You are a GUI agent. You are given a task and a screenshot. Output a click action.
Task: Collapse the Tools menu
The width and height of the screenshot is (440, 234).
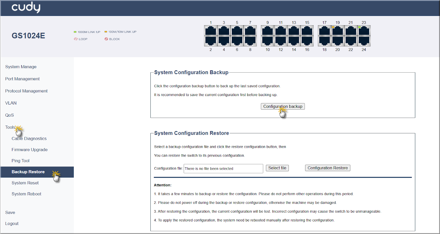coord(10,127)
